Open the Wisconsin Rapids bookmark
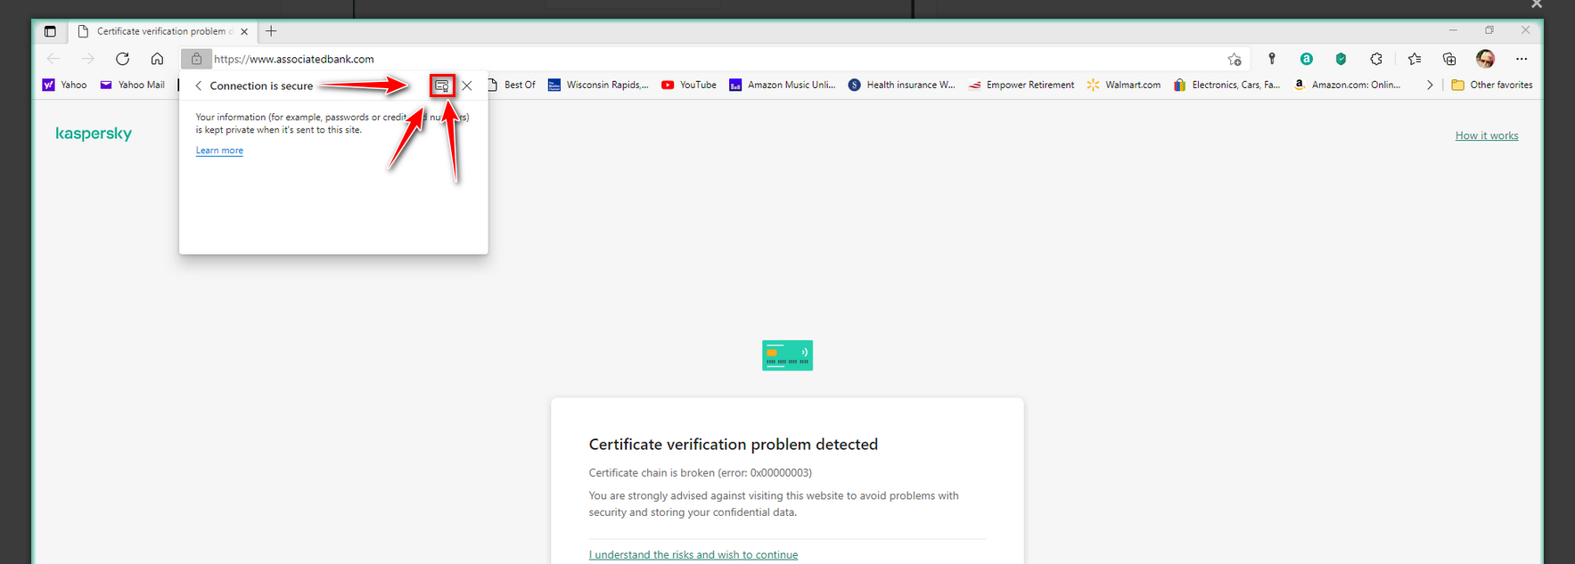Screen dimensions: 1575x564 pyautogui.click(x=598, y=85)
